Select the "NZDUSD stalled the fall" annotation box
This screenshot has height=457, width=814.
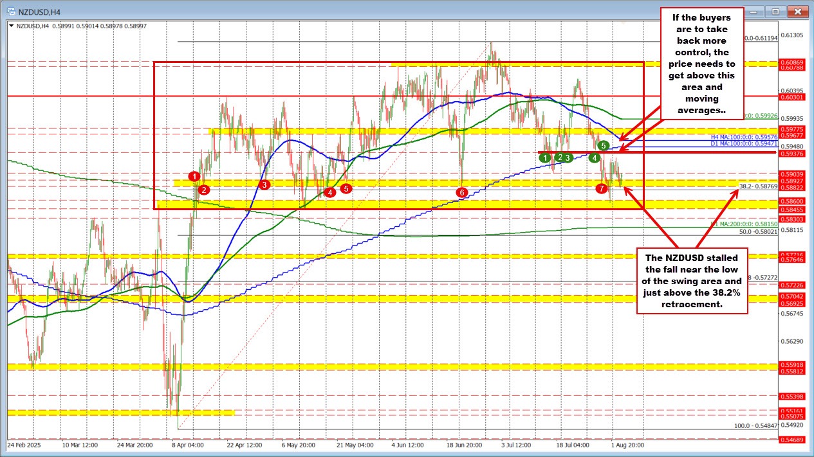[x=692, y=281]
